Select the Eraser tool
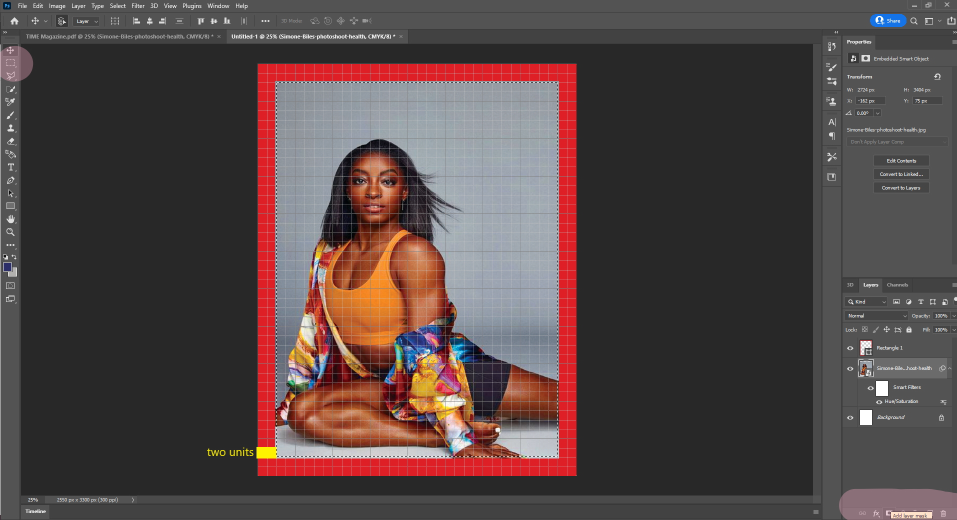The width and height of the screenshot is (957, 520). click(10, 141)
